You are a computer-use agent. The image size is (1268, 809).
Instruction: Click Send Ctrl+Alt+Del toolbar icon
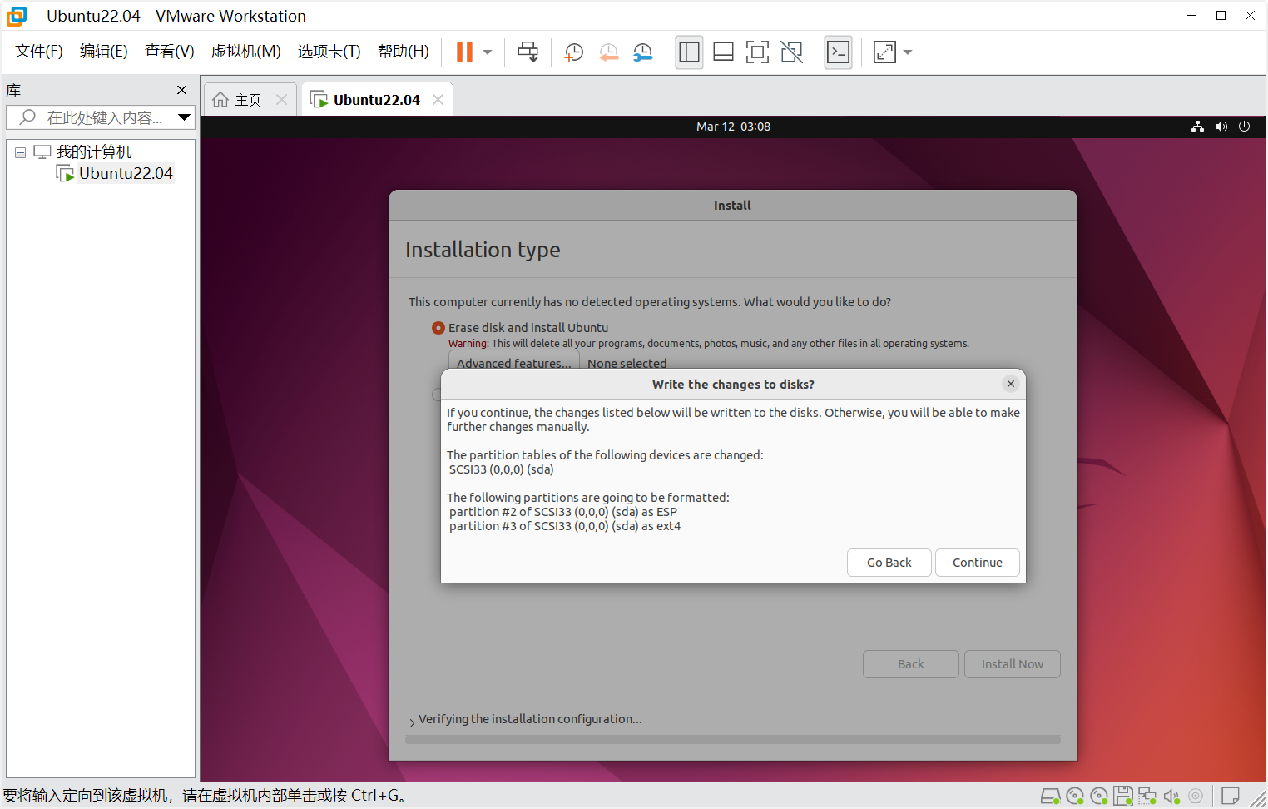[x=528, y=52]
